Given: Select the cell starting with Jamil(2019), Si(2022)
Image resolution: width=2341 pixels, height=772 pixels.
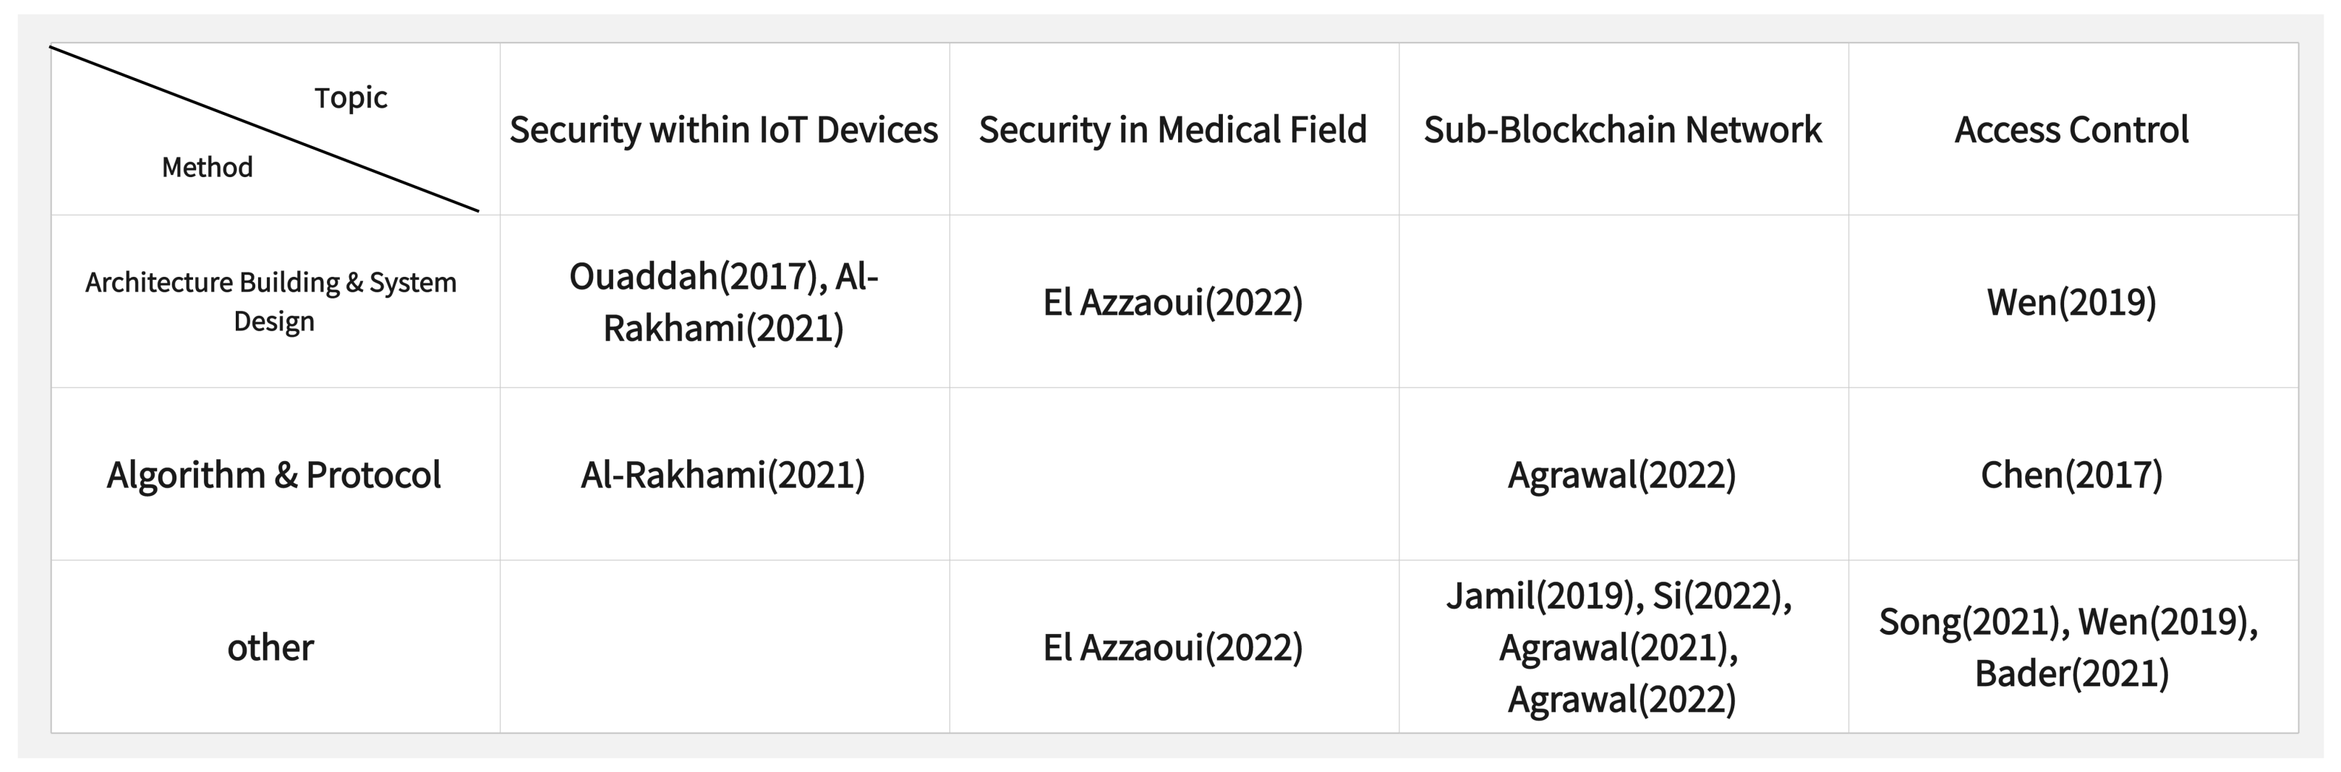Looking at the screenshot, I should [1622, 648].
